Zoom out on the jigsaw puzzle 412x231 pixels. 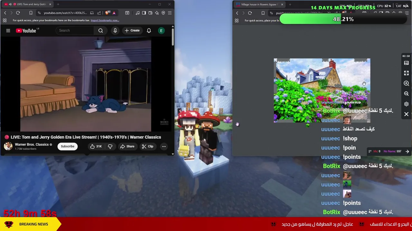[406, 94]
